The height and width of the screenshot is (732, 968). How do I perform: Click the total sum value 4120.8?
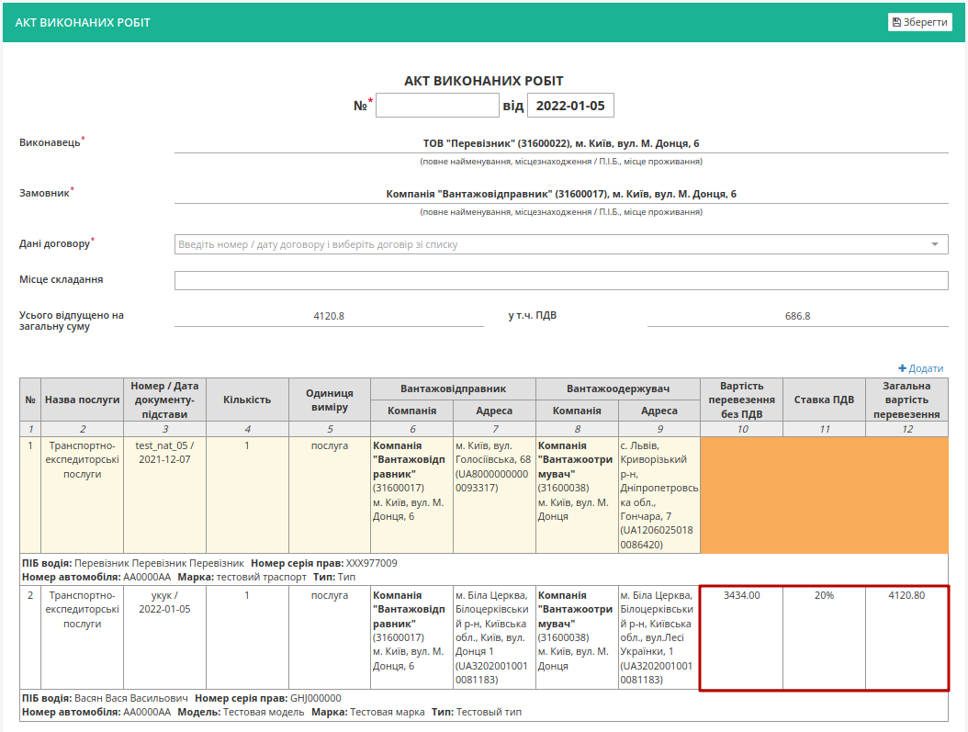click(x=329, y=316)
